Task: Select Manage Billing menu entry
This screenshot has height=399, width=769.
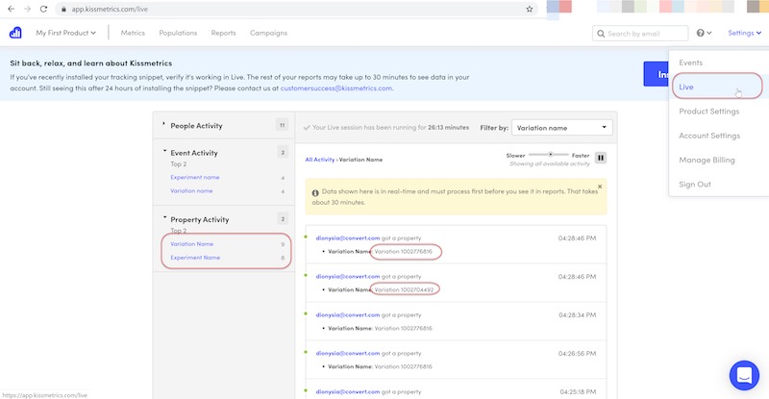Action: pos(707,160)
